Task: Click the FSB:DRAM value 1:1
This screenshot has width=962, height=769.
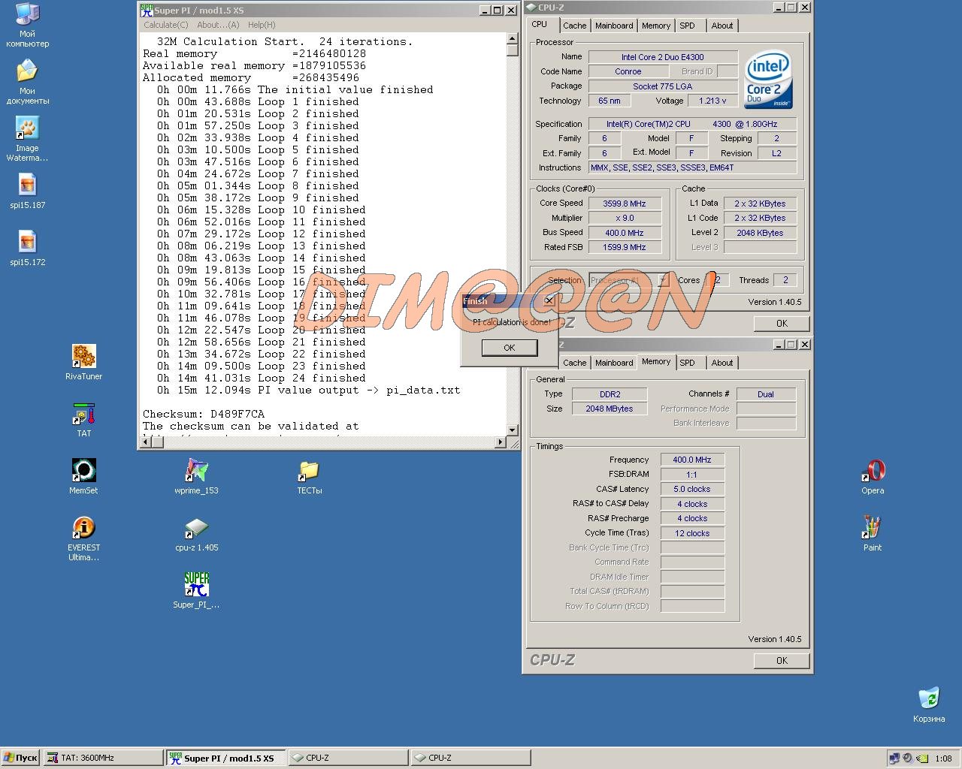Action: (x=693, y=475)
